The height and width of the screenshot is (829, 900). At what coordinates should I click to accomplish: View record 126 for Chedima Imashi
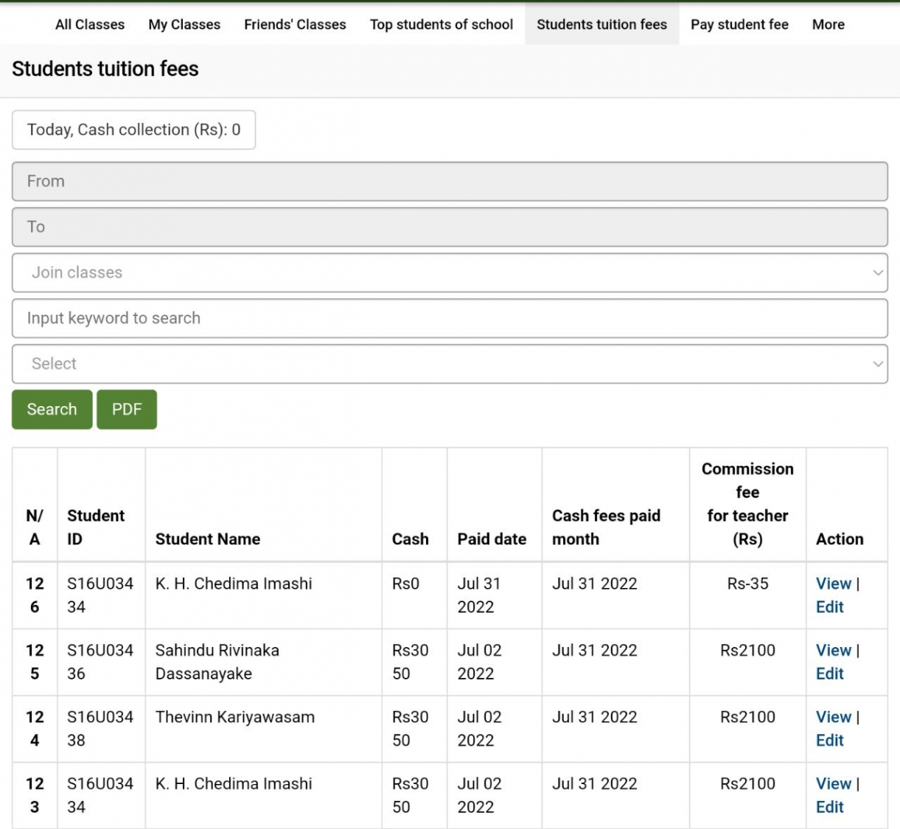833,584
